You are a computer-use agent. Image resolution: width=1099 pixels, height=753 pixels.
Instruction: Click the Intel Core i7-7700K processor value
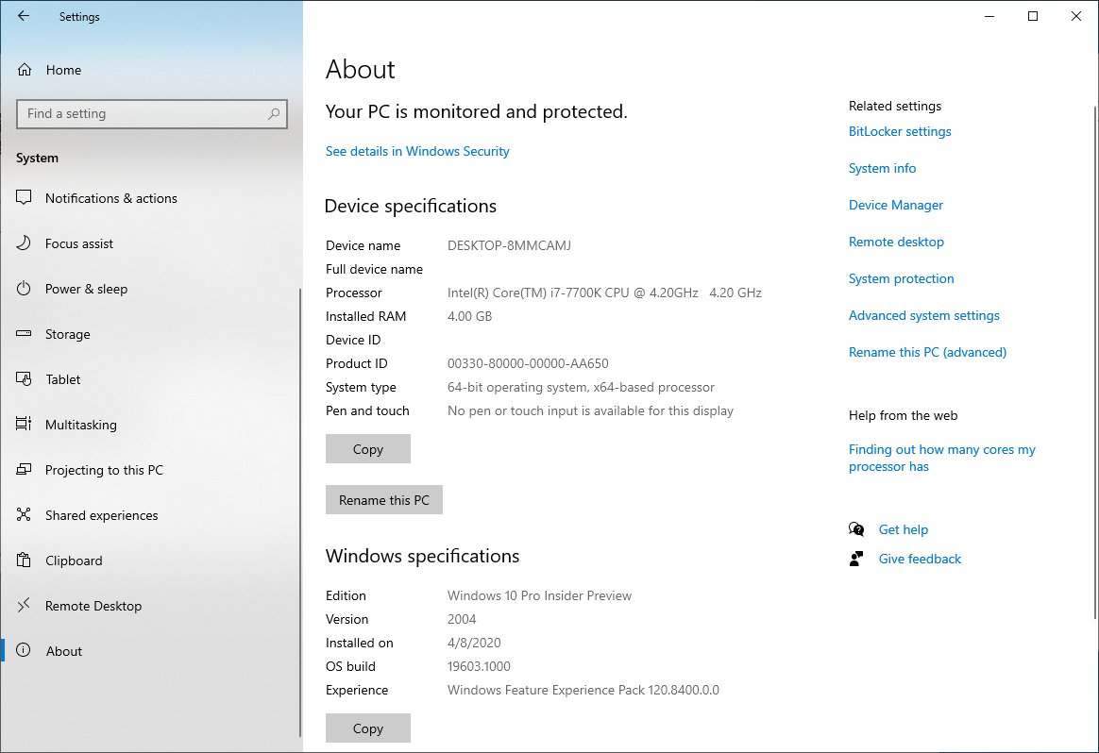(604, 293)
